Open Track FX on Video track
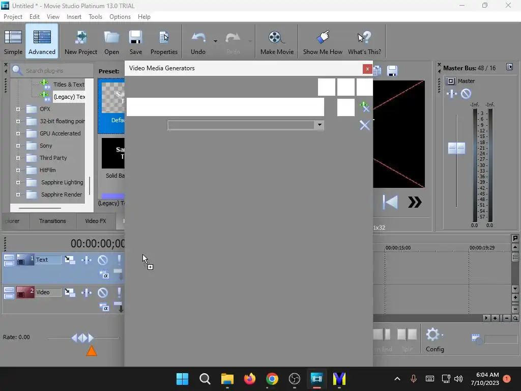 click(x=86, y=292)
